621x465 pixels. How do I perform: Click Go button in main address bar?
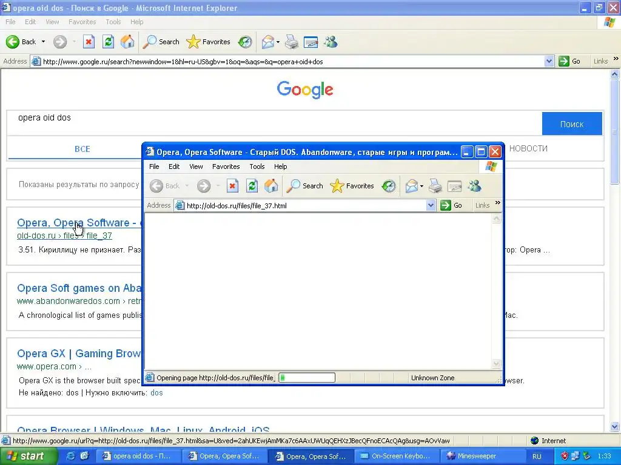[x=569, y=61]
